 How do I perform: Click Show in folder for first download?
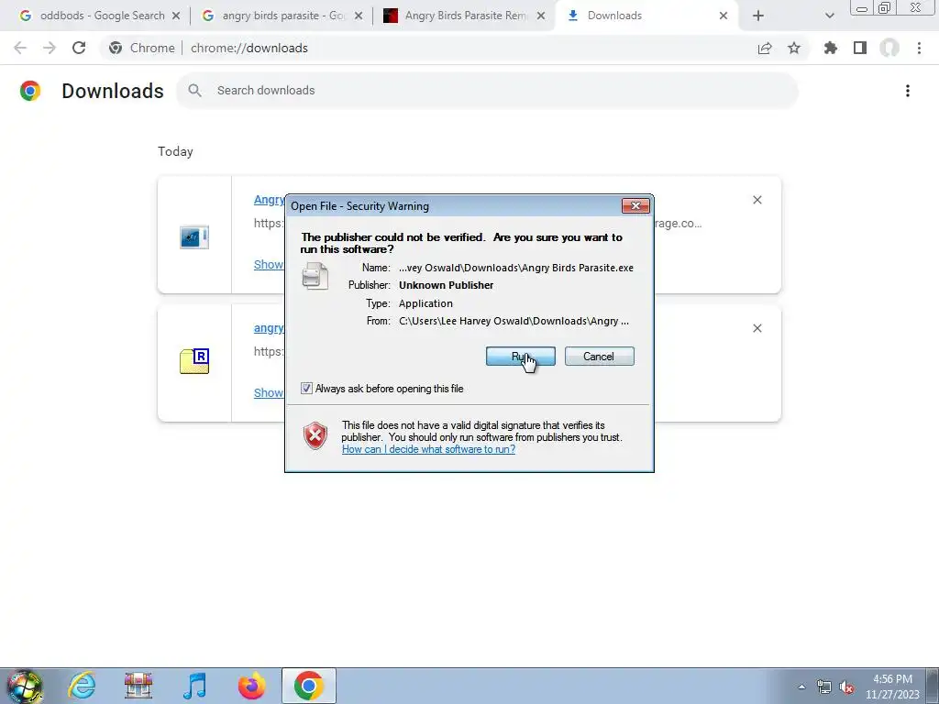click(x=269, y=265)
